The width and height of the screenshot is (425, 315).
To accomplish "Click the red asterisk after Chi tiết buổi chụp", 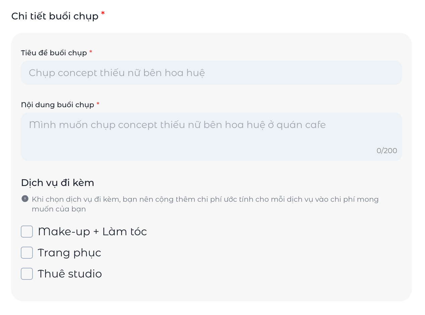I will point(103,13).
